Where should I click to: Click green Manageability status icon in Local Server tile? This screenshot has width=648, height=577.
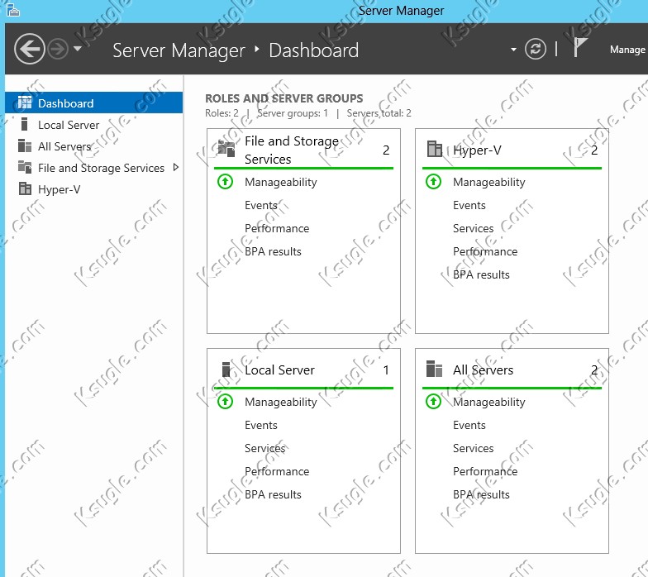tap(225, 402)
